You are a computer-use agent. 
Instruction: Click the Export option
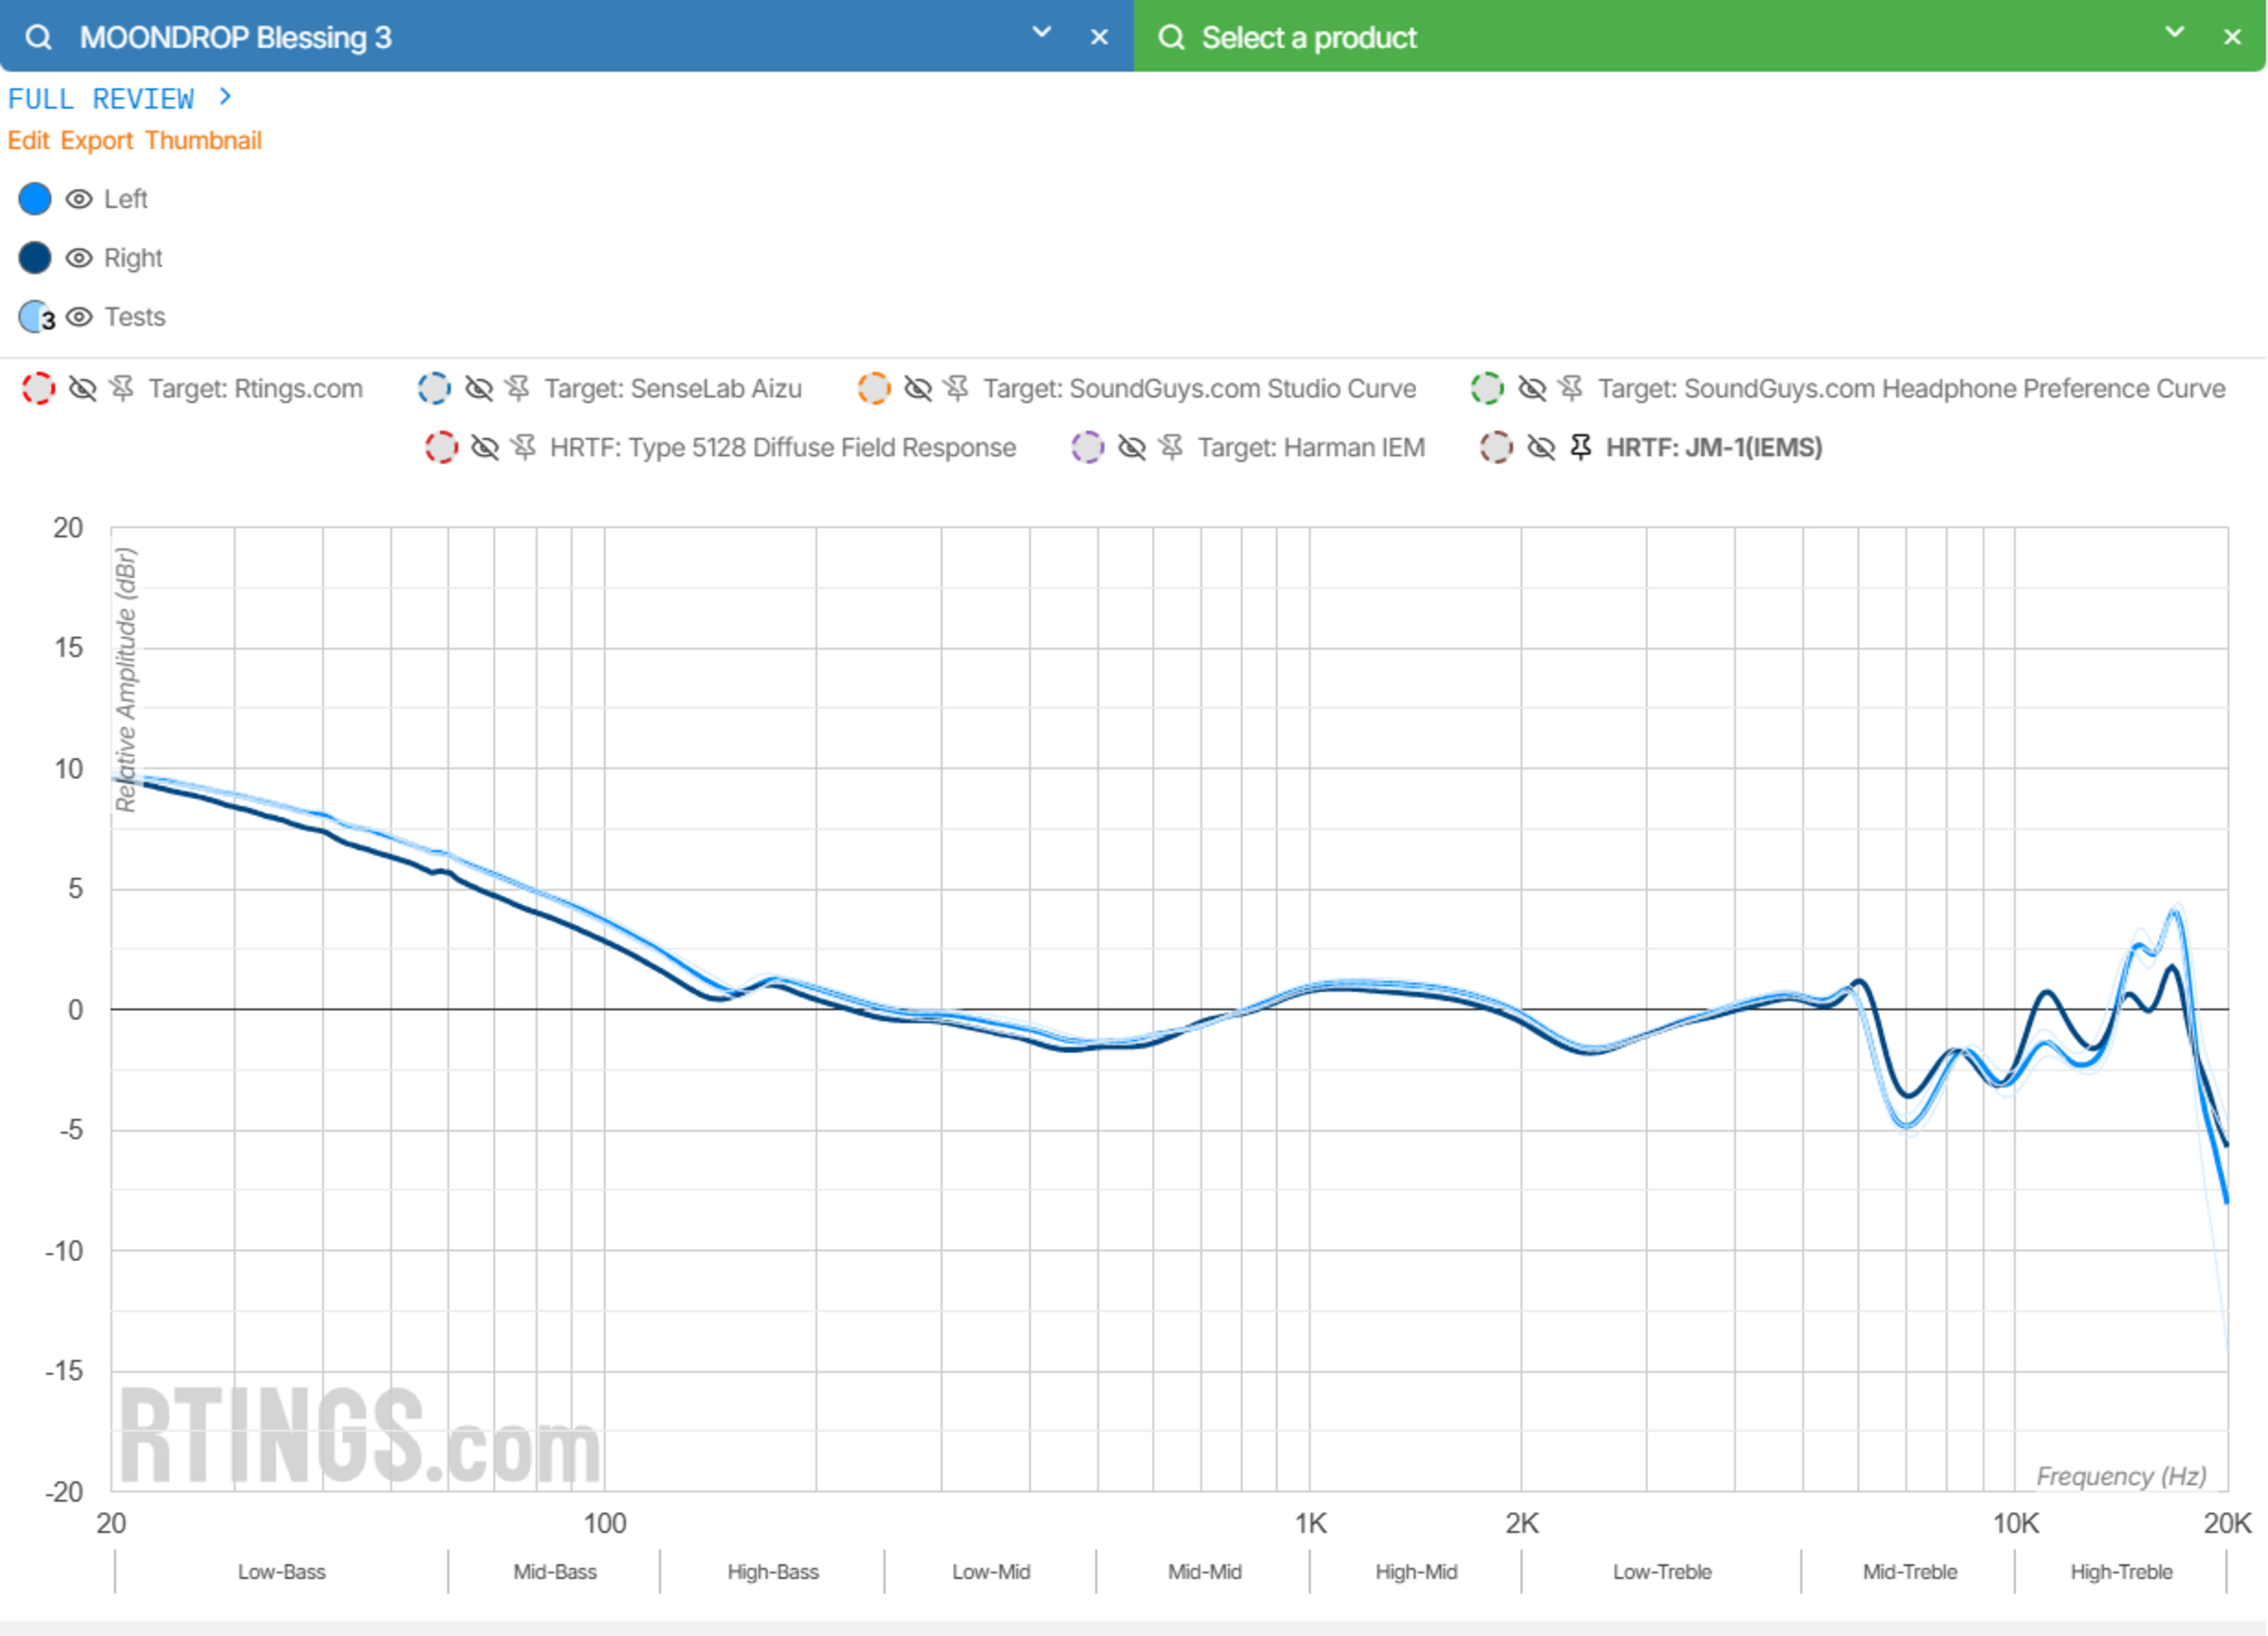[96, 140]
